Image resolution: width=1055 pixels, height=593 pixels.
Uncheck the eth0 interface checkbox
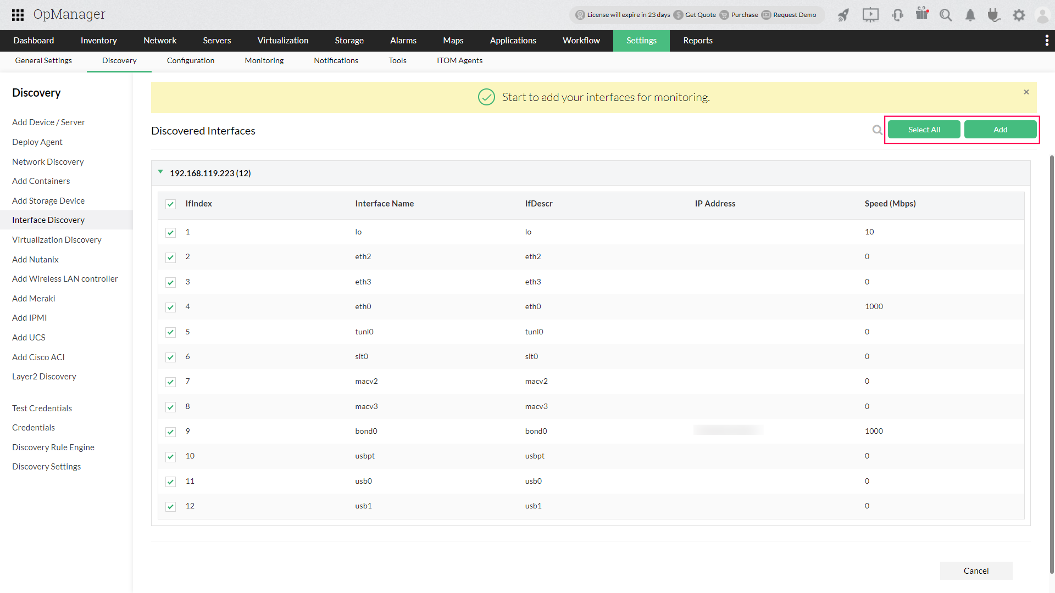pyautogui.click(x=171, y=307)
